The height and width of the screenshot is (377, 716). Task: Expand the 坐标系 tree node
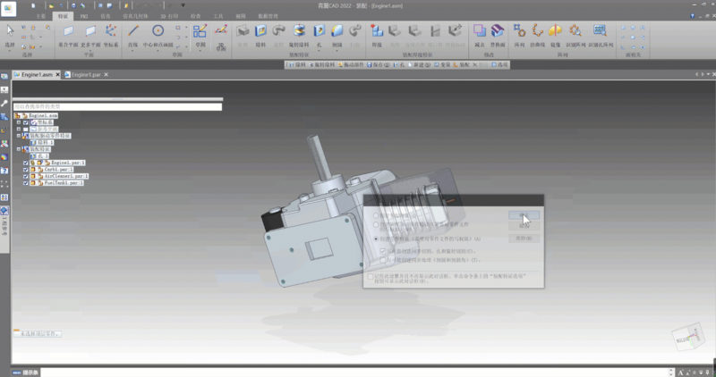pos(19,122)
